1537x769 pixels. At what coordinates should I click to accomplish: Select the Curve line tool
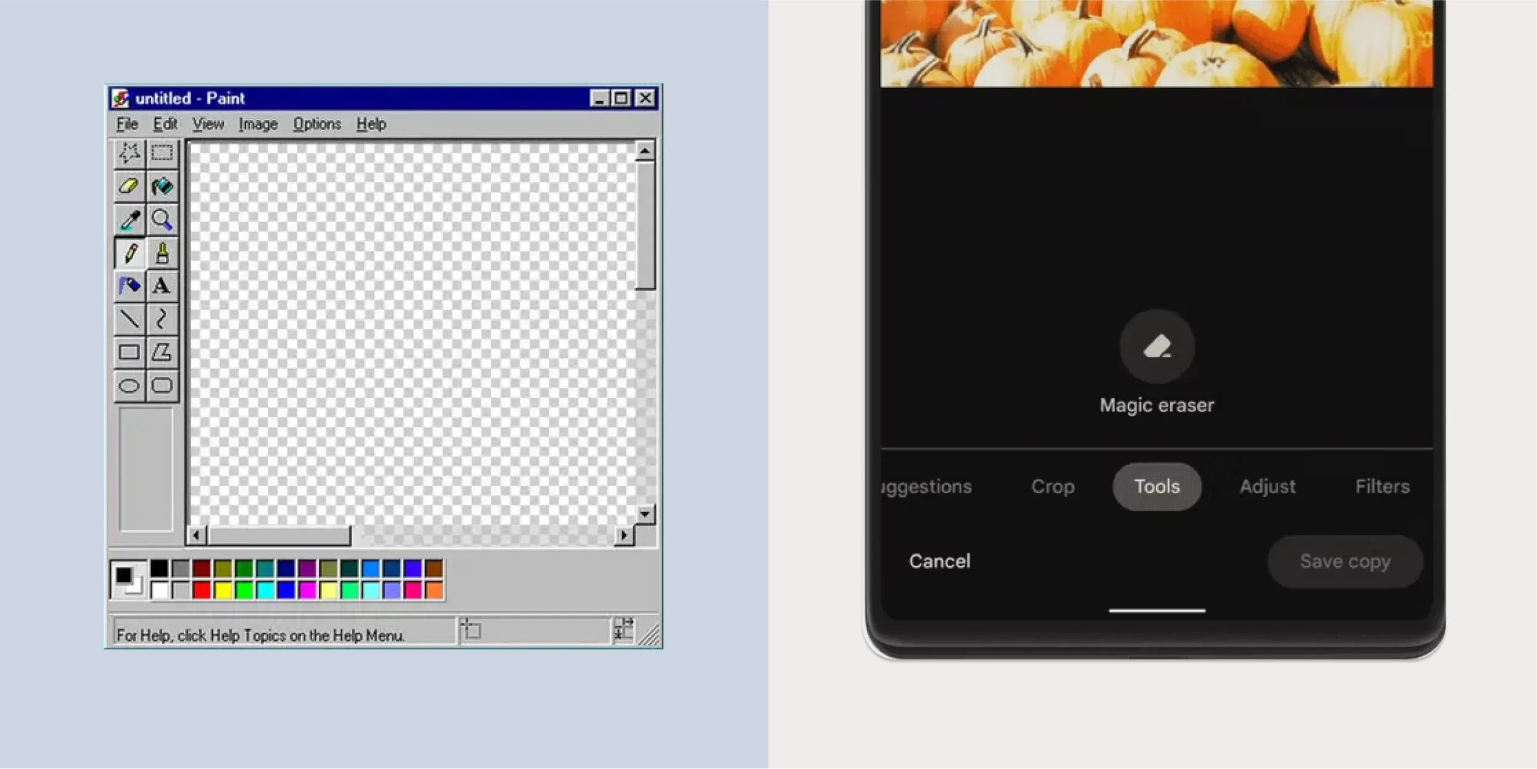pyautogui.click(x=162, y=319)
